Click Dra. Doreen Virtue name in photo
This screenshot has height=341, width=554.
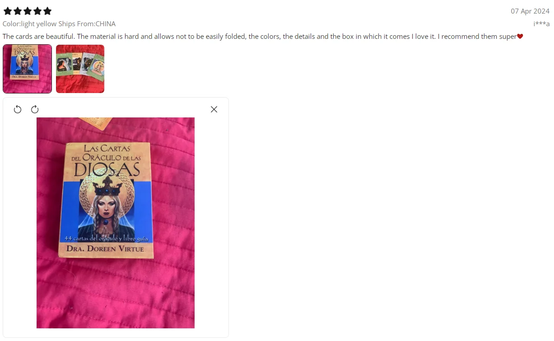105,248
